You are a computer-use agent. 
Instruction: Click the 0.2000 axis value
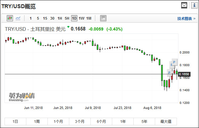184,53
